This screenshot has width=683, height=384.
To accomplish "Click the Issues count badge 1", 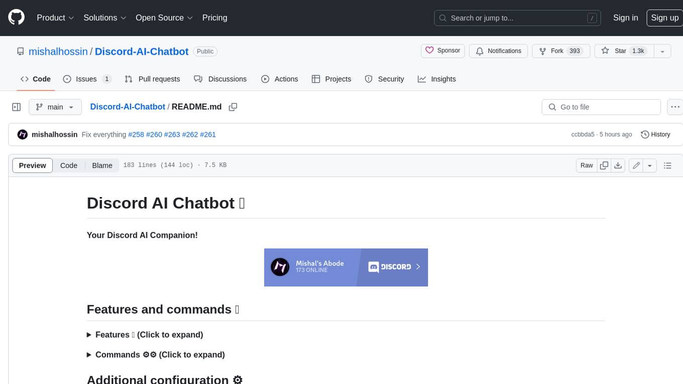I will [x=106, y=79].
